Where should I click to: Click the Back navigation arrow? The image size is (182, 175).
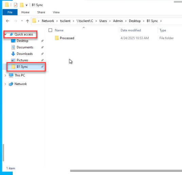point(8,21)
